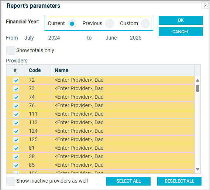Select the Previous financial year option
Image resolution: width=210 pixels, height=190 pixels.
coord(110,24)
